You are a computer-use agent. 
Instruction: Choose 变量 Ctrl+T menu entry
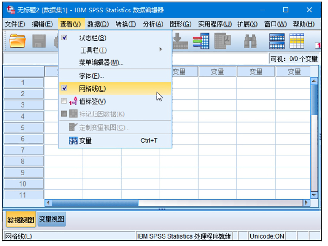[x=115, y=141]
